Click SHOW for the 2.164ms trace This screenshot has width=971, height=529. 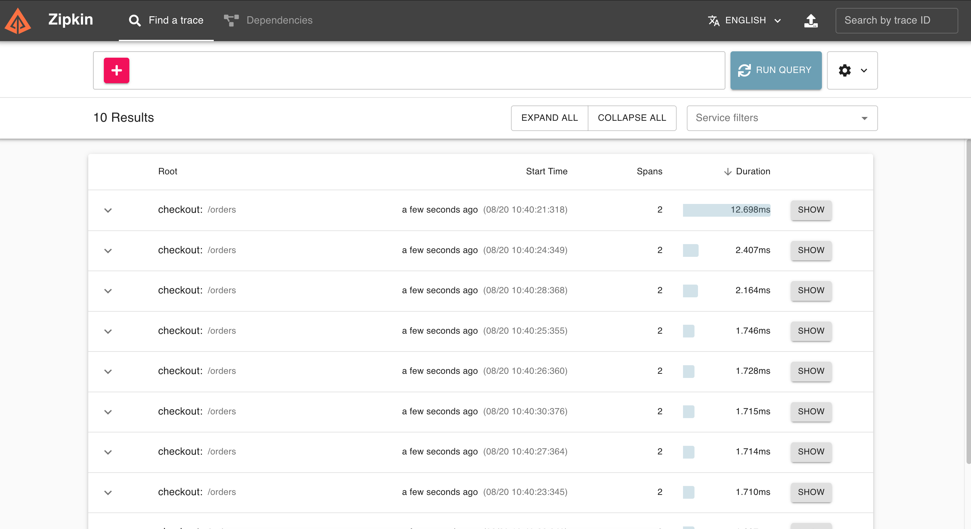(811, 290)
